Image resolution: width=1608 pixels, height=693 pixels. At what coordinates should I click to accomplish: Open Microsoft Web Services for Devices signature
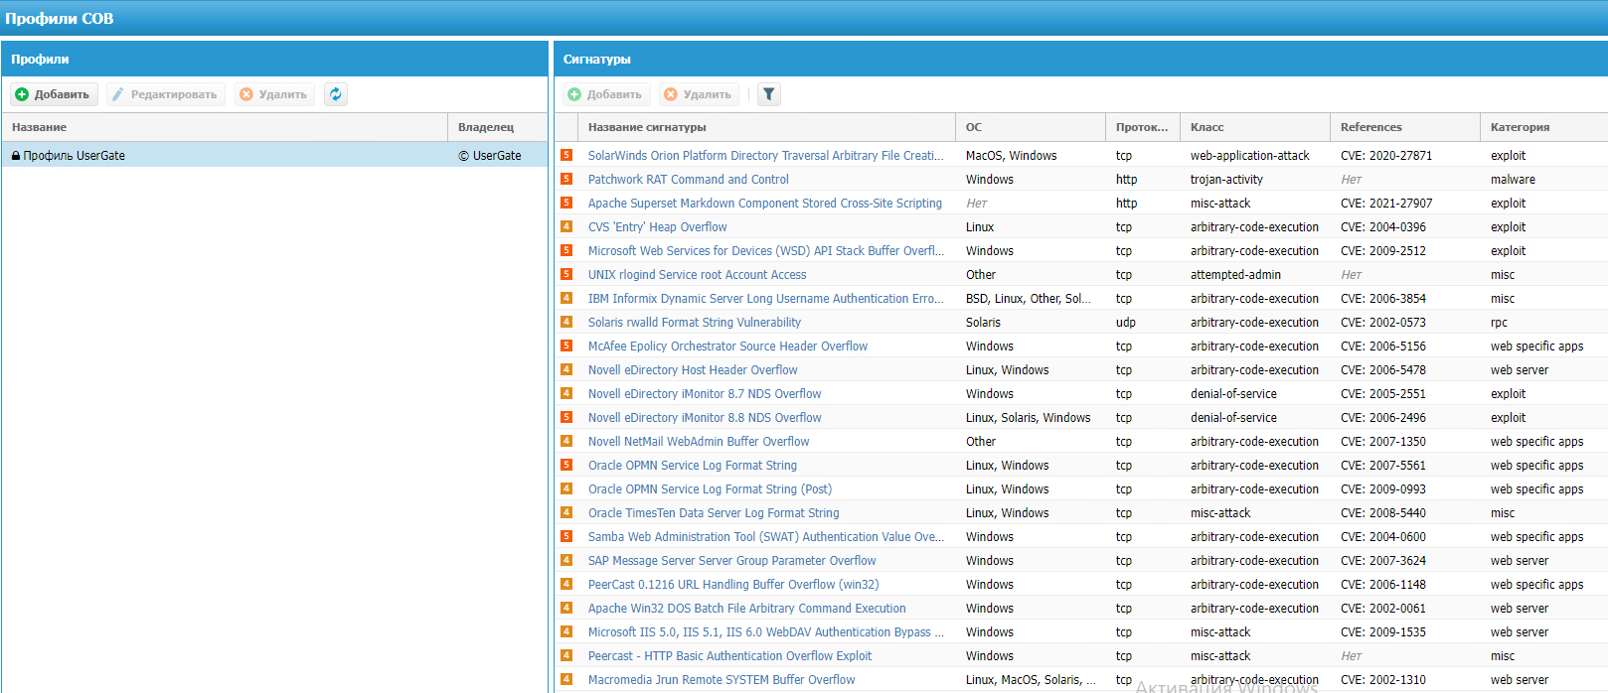[x=765, y=250]
